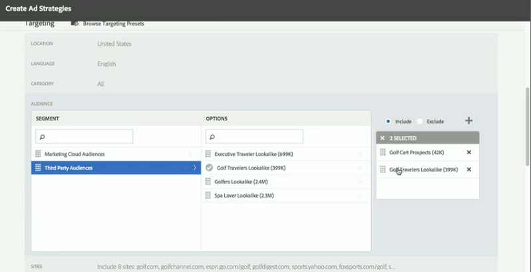Image resolution: width=531 pixels, height=272 pixels.
Task: Click grid icon beside Golfers Lookalike
Action: point(208,182)
